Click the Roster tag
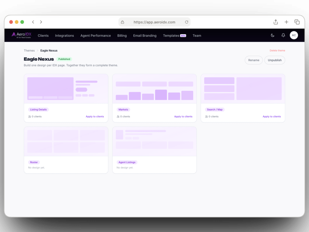Screen dimensions: 309x232 [x=34, y=162]
